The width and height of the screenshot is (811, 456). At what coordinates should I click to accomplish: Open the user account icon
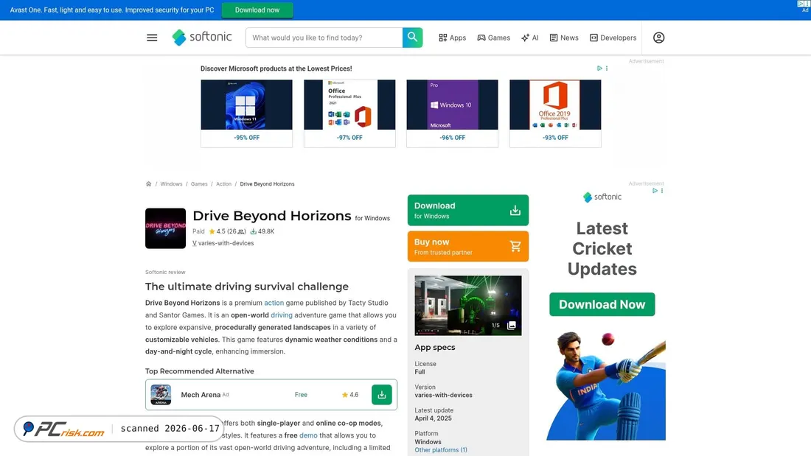pyautogui.click(x=658, y=38)
